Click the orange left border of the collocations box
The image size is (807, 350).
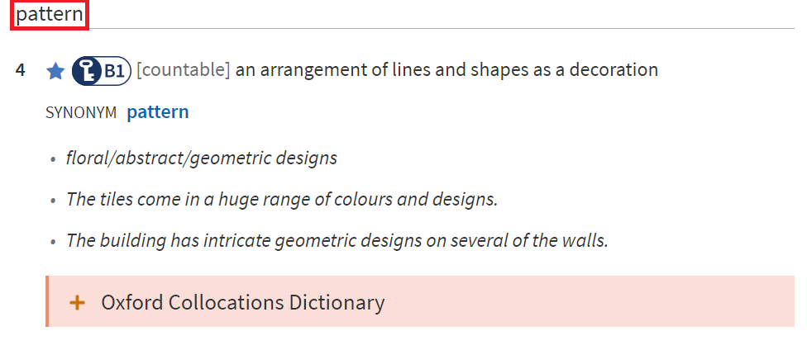click(47, 301)
